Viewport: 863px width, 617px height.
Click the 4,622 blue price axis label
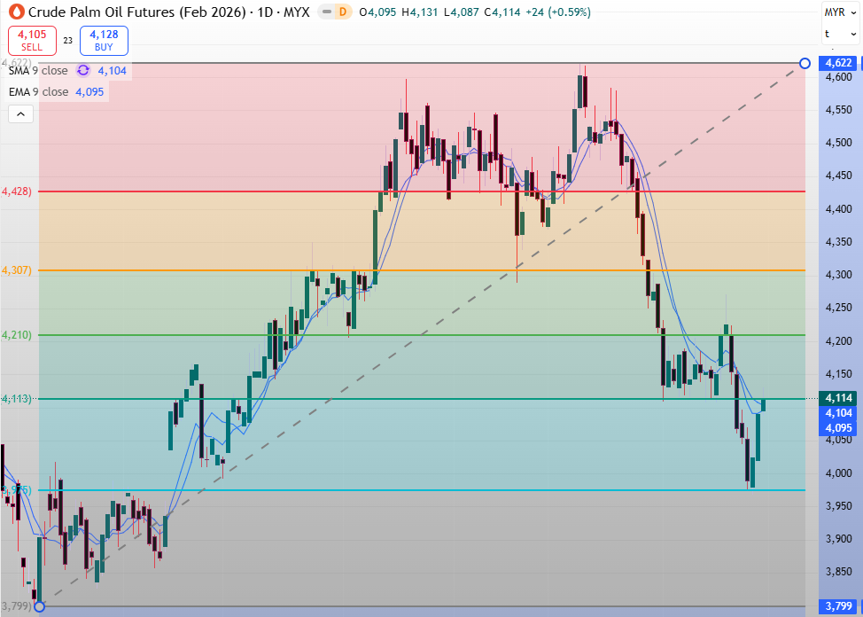838,63
